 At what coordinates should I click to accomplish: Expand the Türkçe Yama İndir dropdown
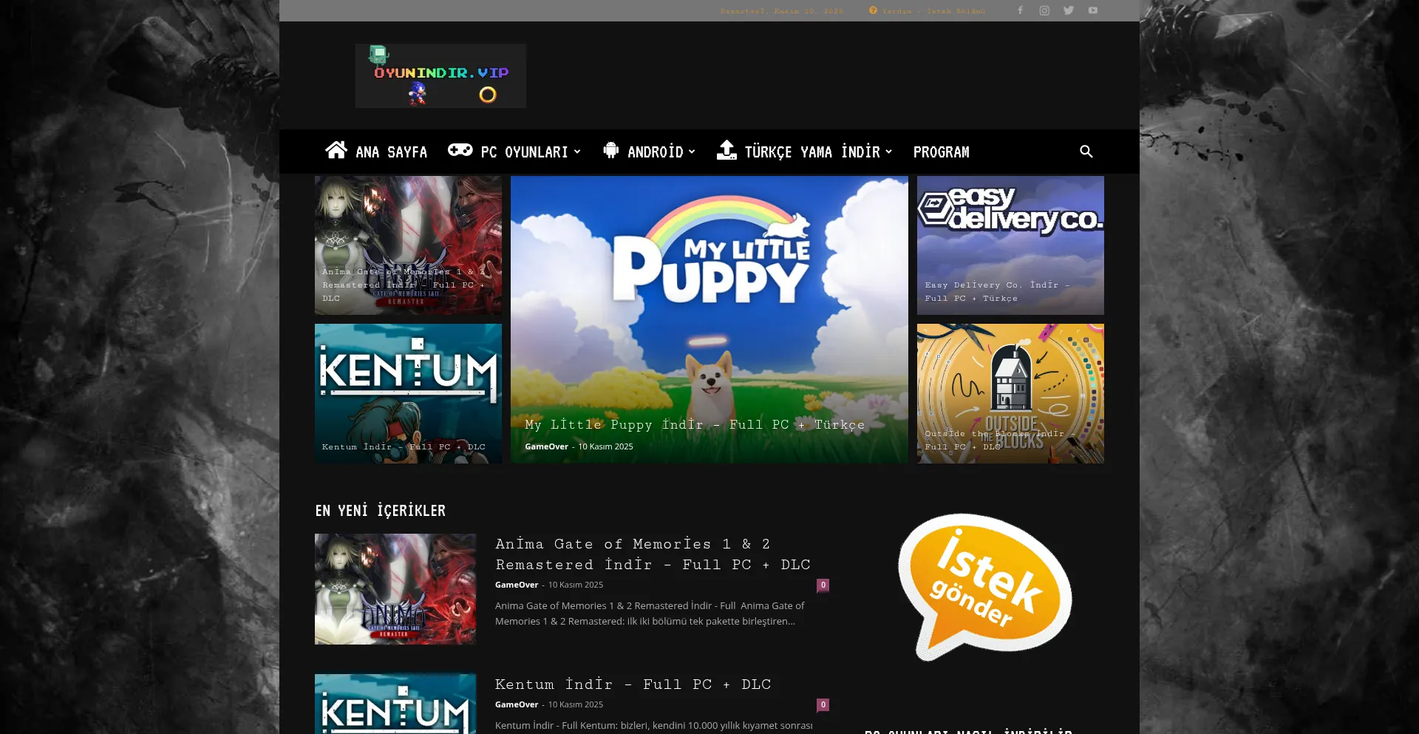(805, 152)
